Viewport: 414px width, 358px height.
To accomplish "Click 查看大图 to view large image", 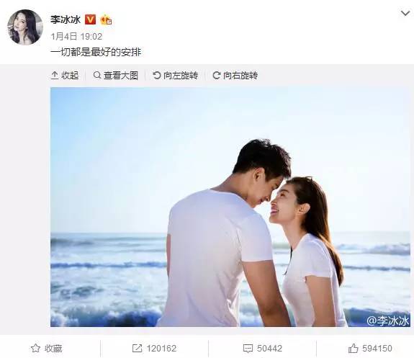I will [x=116, y=76].
